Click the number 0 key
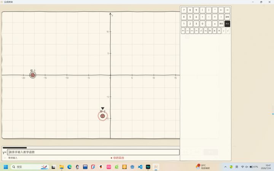274x171 pixels. (x=202, y=24)
